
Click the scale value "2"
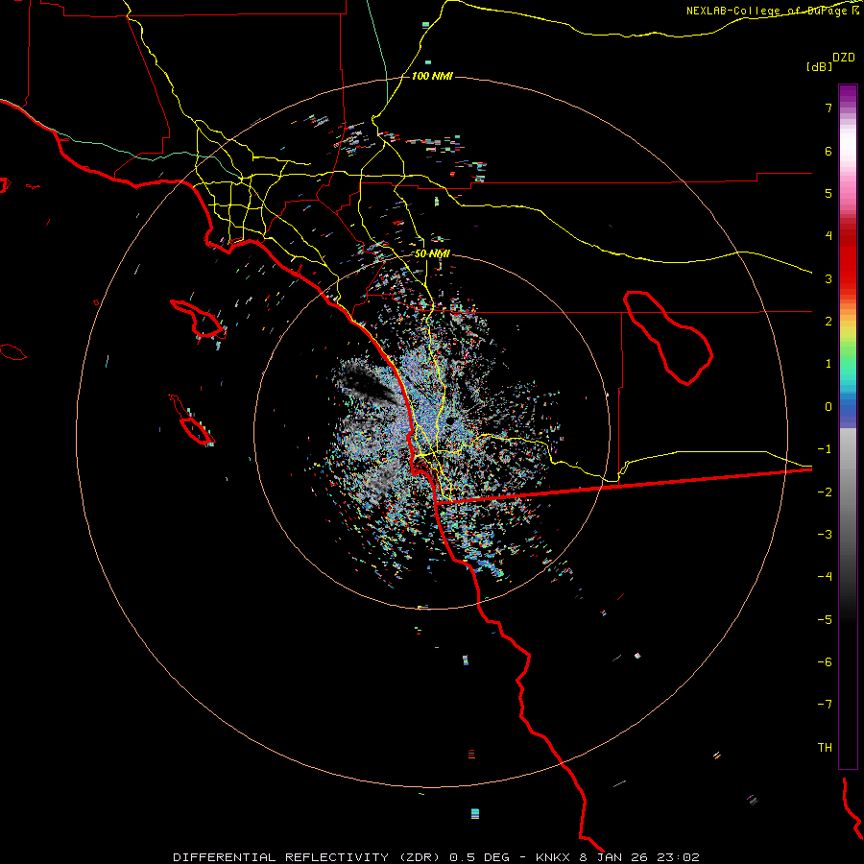pos(828,322)
